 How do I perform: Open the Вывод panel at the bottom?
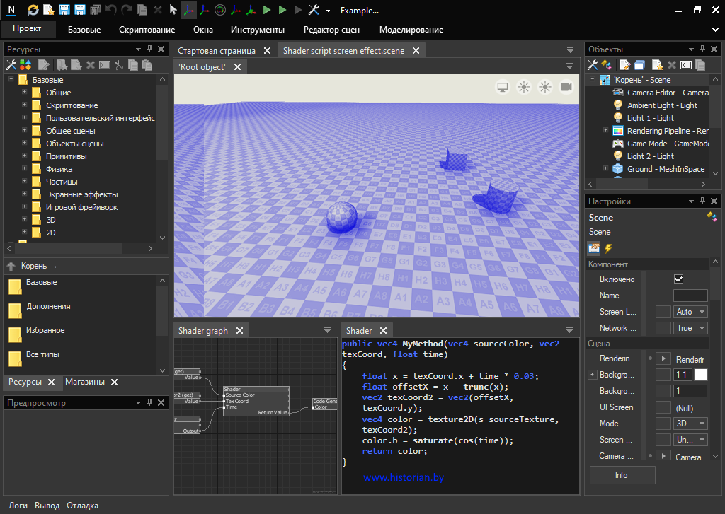pyautogui.click(x=47, y=506)
